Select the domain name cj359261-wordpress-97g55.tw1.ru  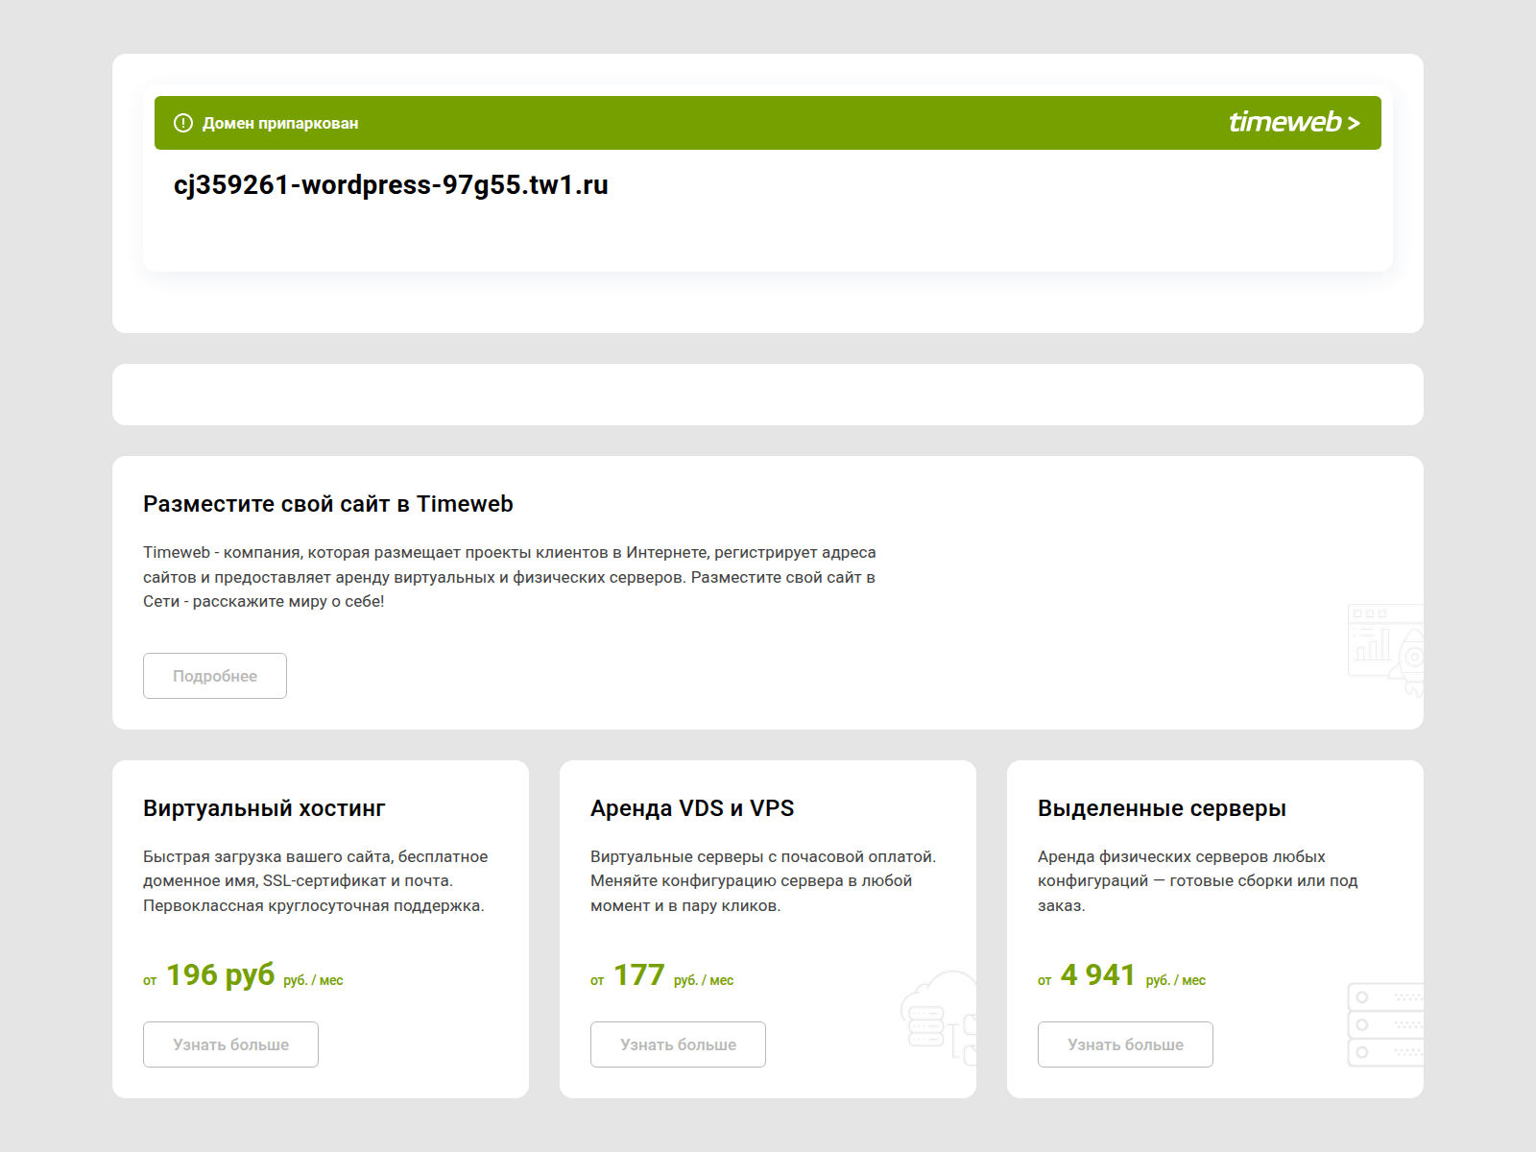click(391, 184)
